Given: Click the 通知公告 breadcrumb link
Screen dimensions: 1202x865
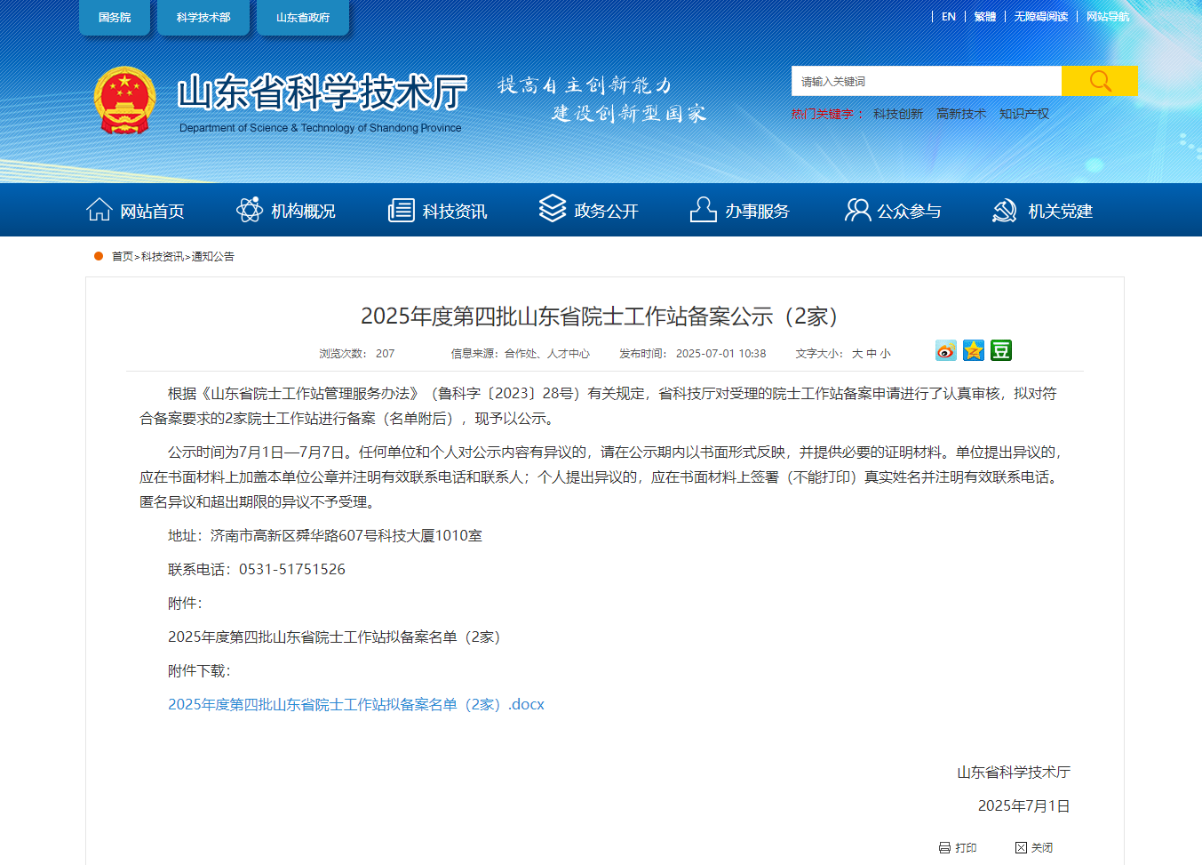Looking at the screenshot, I should (213, 256).
